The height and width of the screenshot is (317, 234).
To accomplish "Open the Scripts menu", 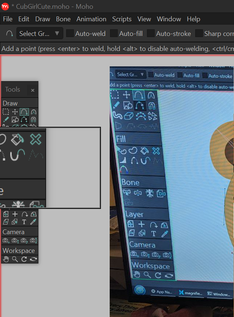I will 122,19.
